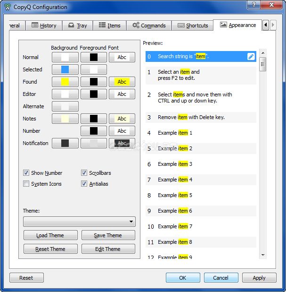Click the tab scroll right arrow
This screenshot has height=292, width=286.
click(273, 25)
